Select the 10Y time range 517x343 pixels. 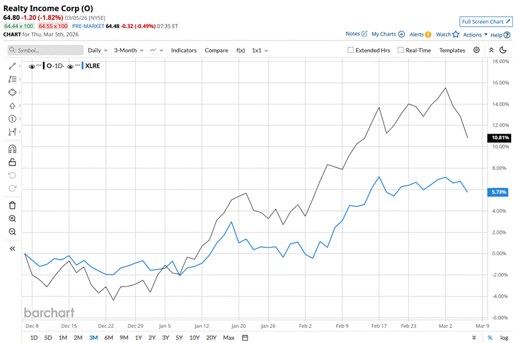[194, 338]
